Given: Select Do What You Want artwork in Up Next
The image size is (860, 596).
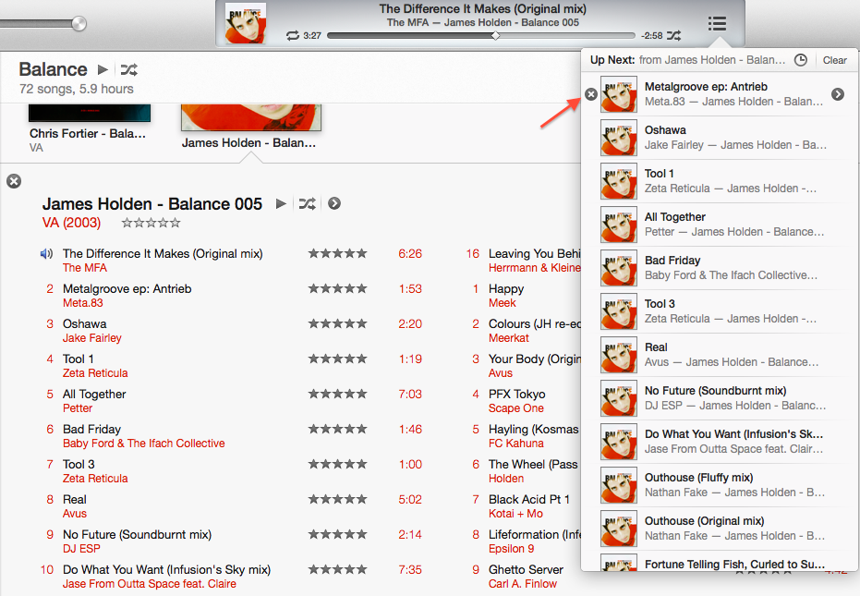Looking at the screenshot, I should (x=619, y=442).
